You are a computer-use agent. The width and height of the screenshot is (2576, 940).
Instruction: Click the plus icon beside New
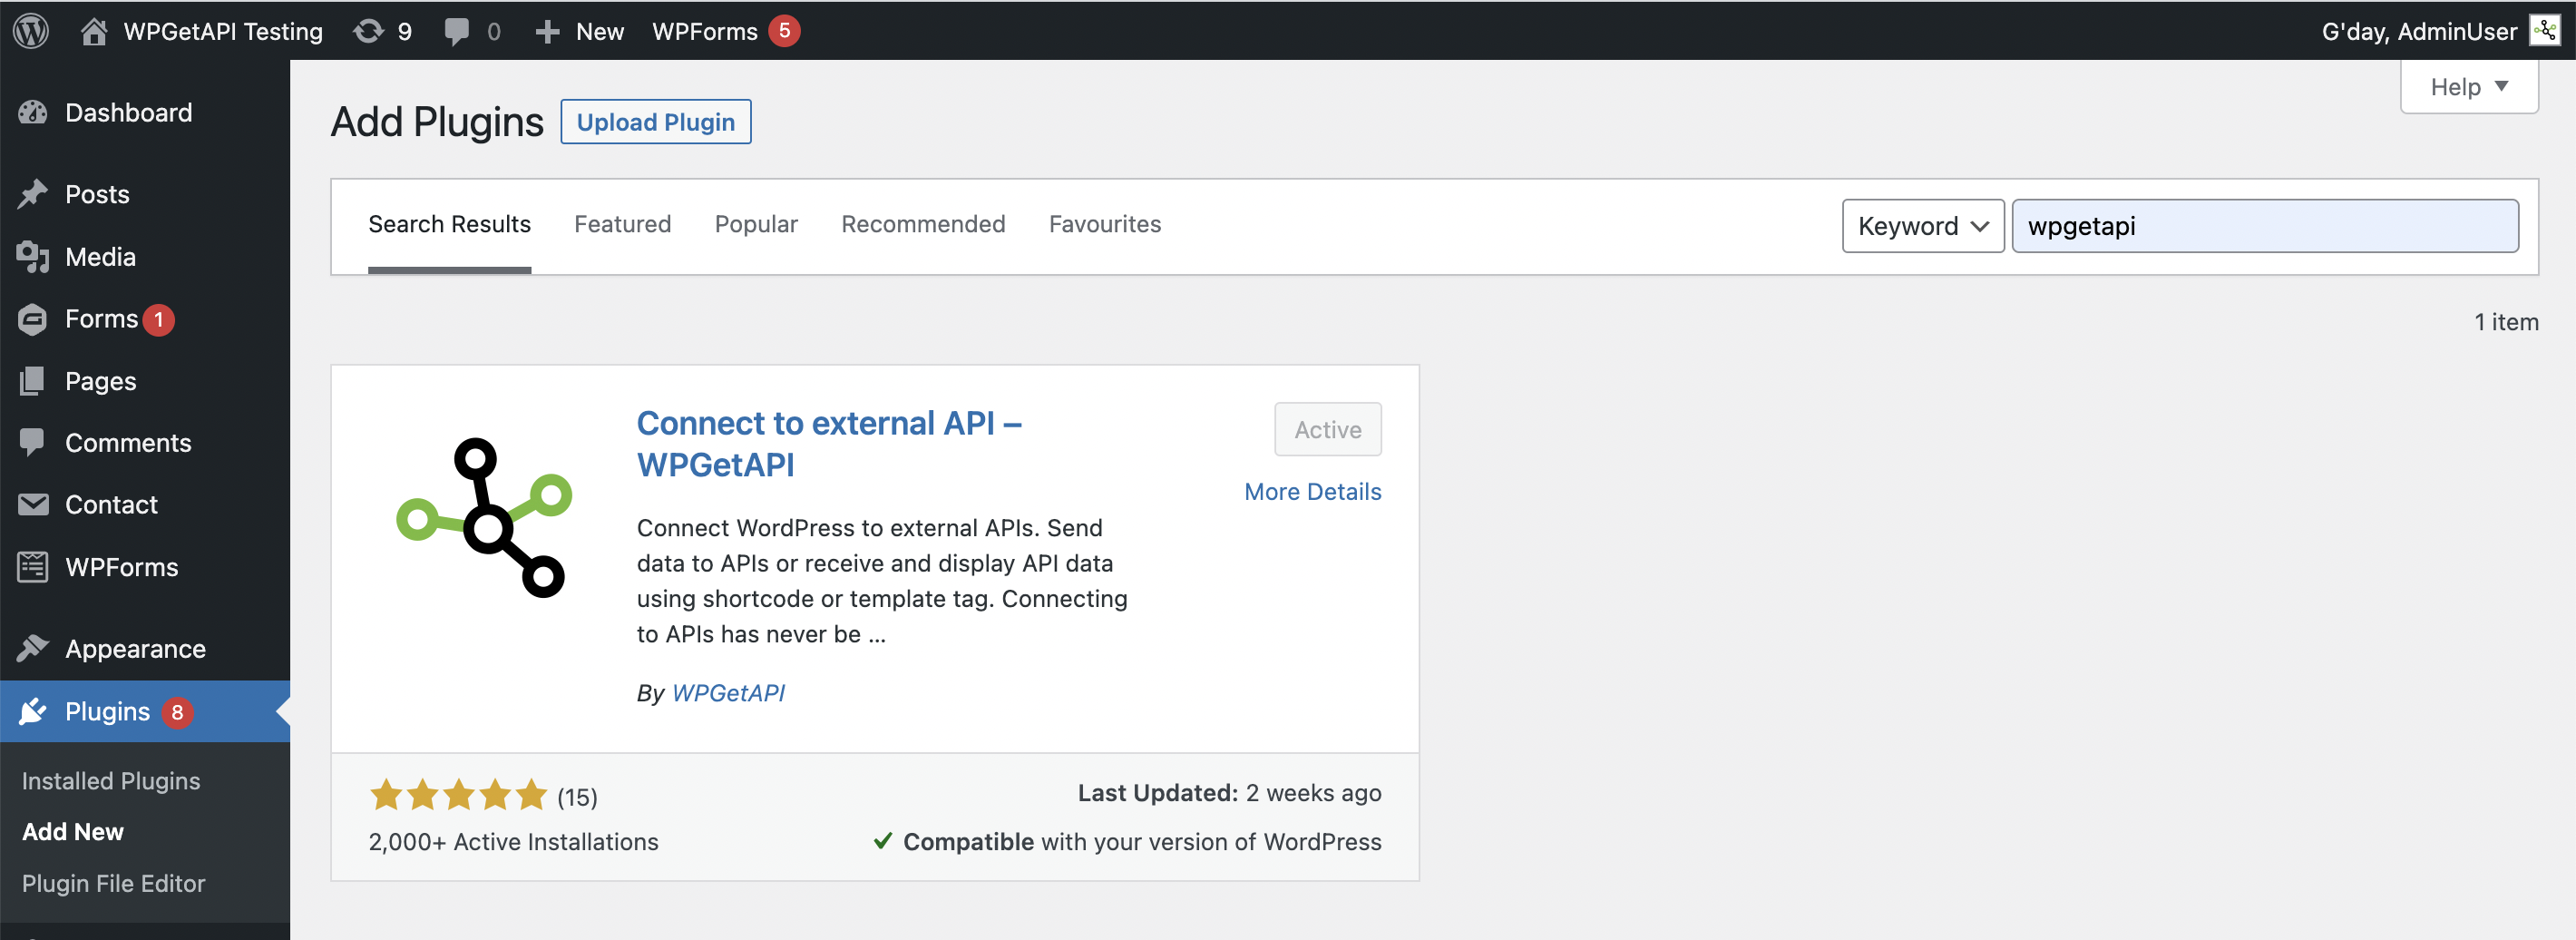(547, 32)
